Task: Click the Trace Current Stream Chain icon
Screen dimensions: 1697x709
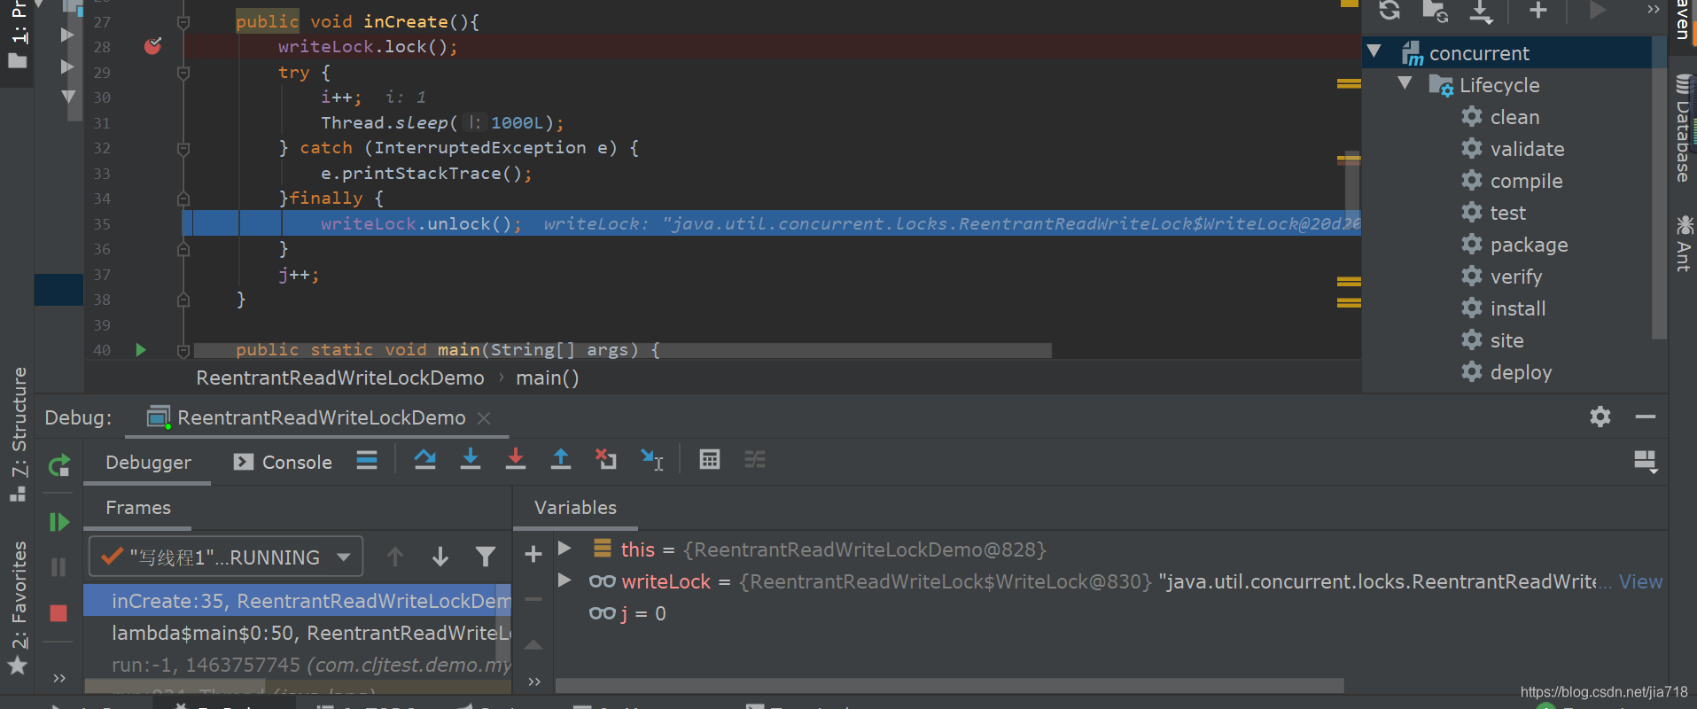Action: (x=755, y=459)
